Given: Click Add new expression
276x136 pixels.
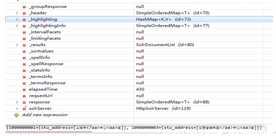Looking at the screenshot, I should pyautogui.click(x=44, y=115).
